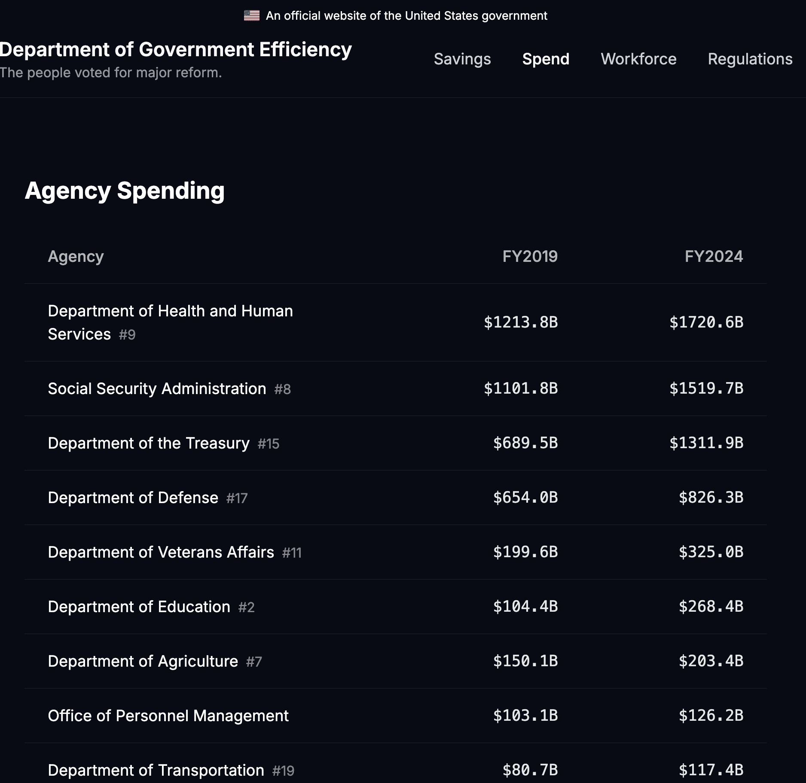806x783 pixels.
Task: Open Department of Transportation agency link
Action: coord(156,770)
